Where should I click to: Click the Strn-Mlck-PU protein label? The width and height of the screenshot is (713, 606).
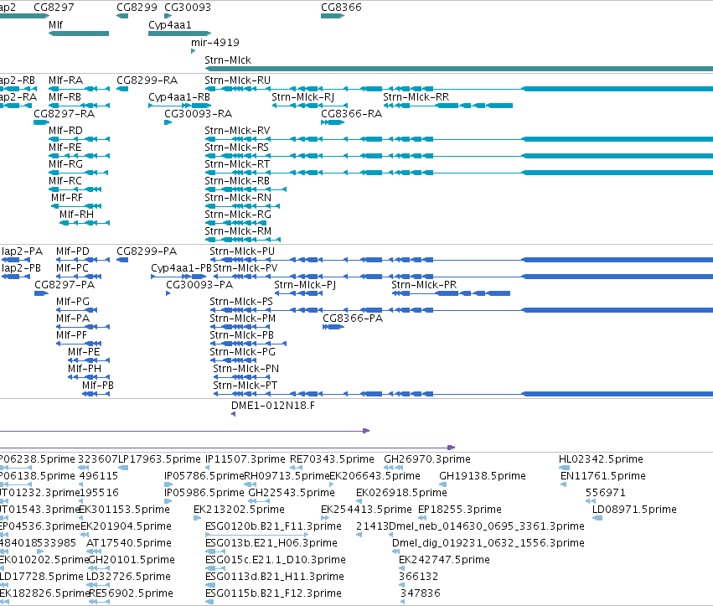coord(242,251)
